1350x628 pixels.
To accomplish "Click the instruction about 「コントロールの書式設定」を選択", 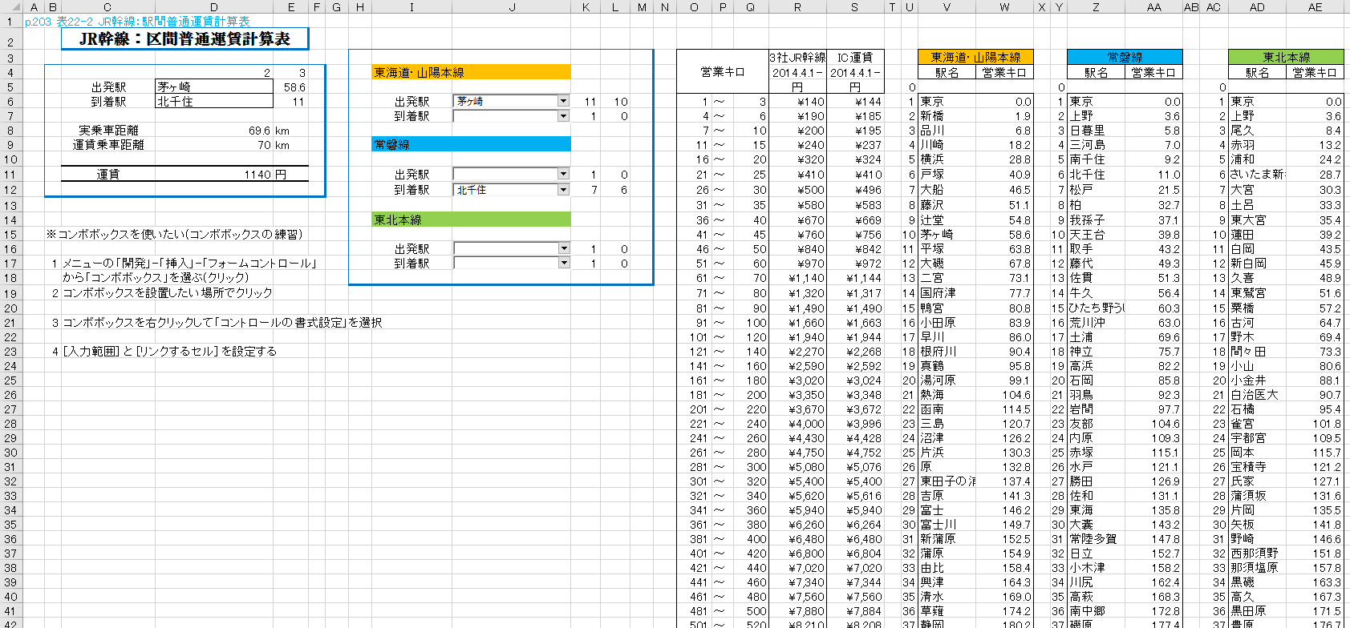I will (x=222, y=322).
